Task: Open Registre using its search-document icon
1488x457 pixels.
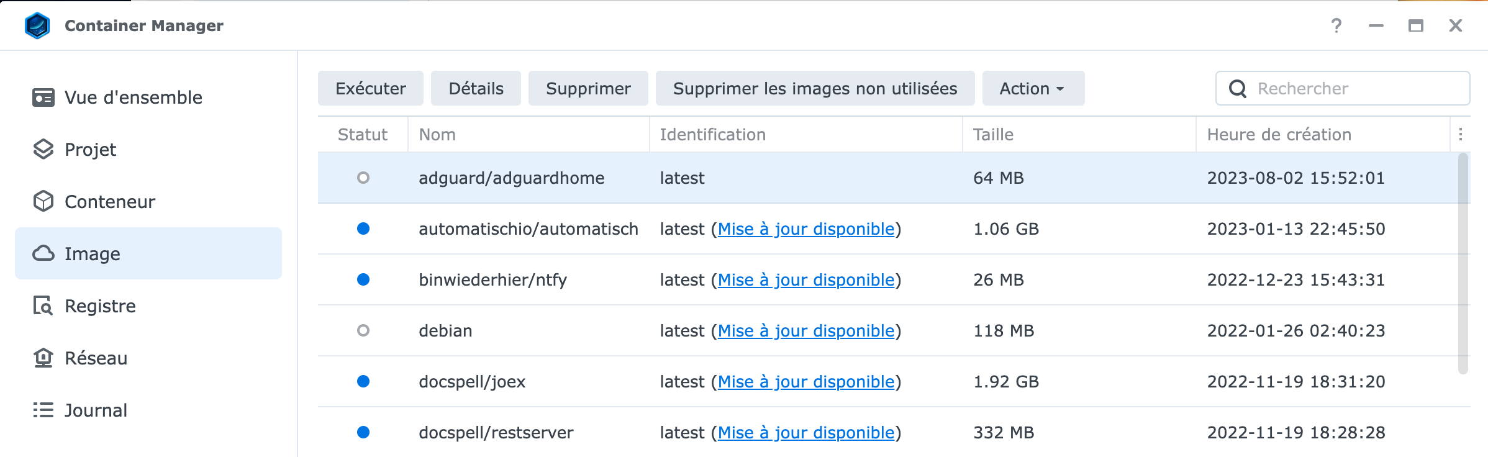Action: coord(43,306)
